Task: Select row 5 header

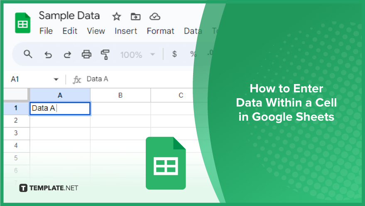Action: pos(16,158)
